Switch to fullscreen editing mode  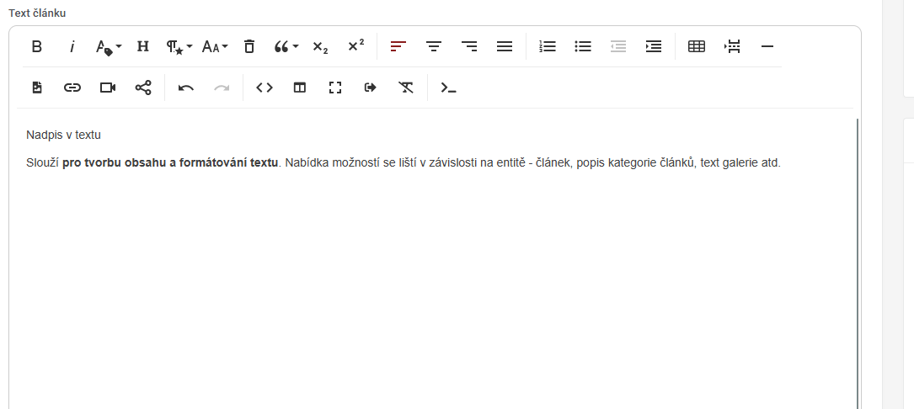click(335, 88)
